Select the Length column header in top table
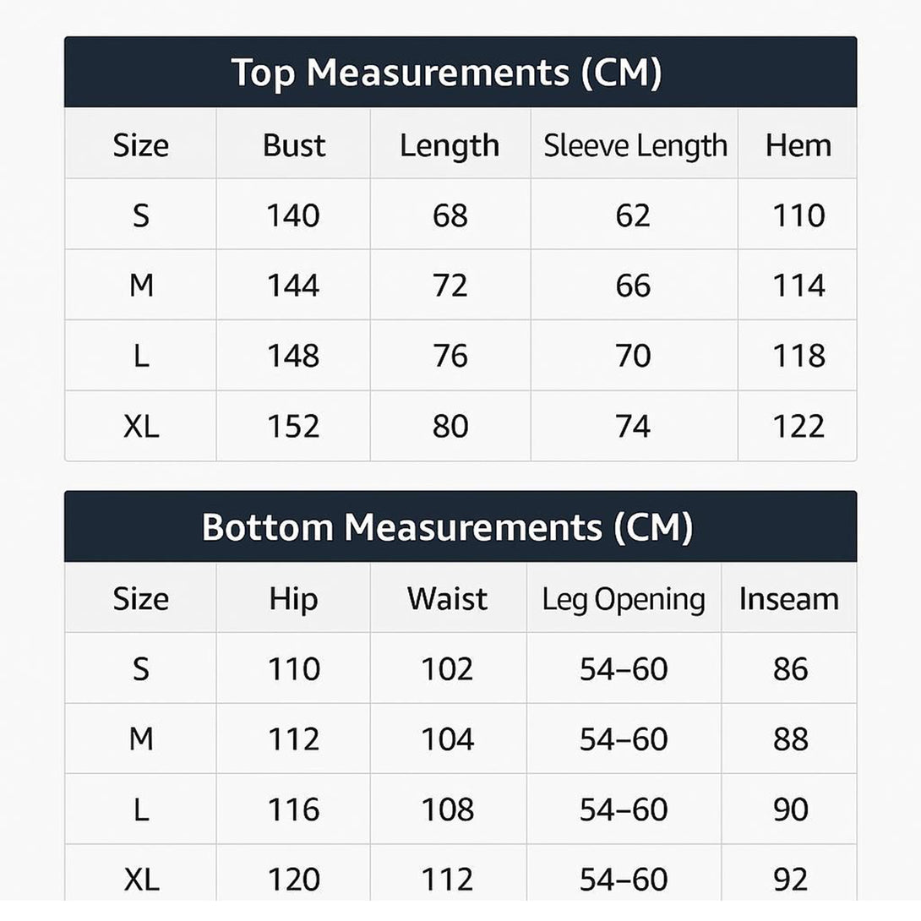Viewport: 921px width, 921px height. [450, 145]
